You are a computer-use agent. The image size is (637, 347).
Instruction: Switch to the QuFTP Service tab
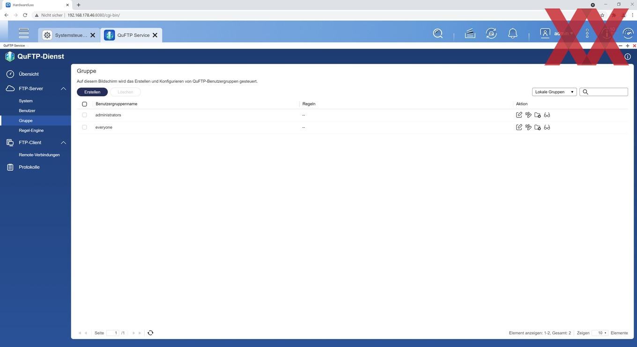131,35
